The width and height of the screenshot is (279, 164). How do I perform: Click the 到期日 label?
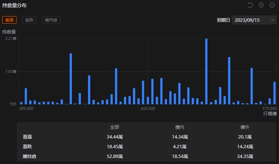[223, 20]
